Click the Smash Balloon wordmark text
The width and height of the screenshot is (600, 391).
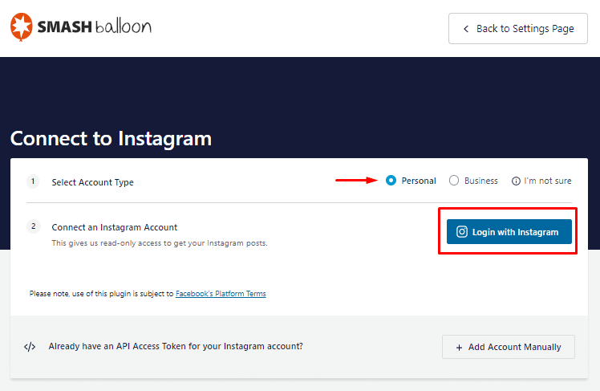95,27
